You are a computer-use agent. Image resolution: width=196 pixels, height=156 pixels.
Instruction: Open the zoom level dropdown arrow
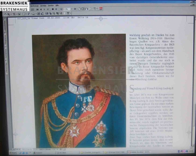[x=72, y=9]
